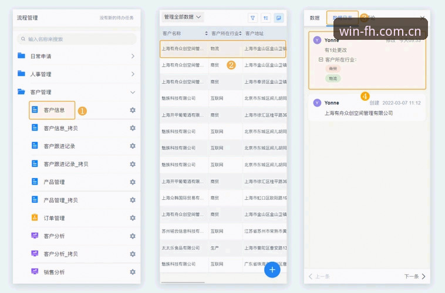Click the dashboard icon beside 销售分析
The height and width of the screenshot is (293, 445).
(35, 271)
